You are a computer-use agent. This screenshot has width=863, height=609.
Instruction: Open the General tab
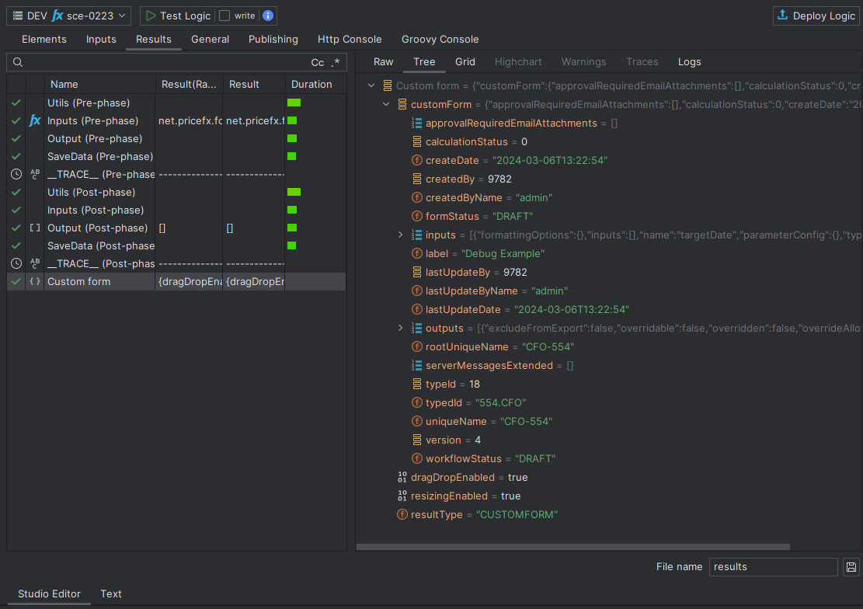211,39
